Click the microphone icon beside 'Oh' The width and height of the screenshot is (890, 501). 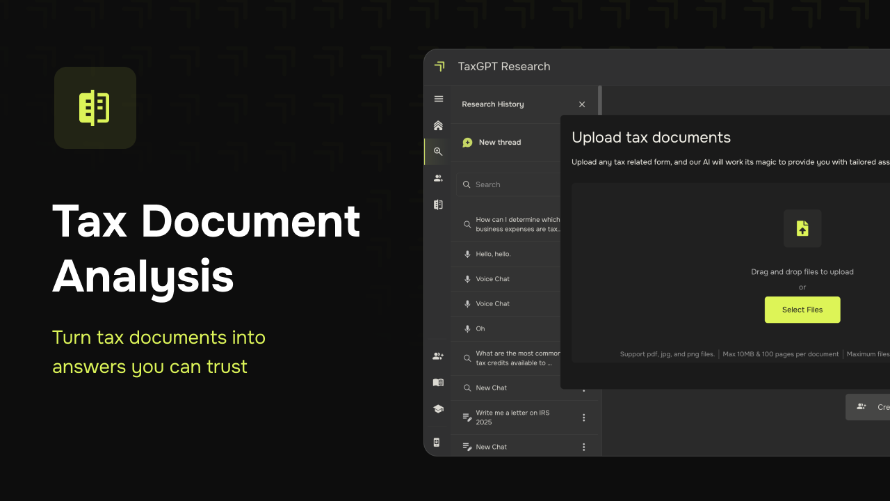(467, 328)
